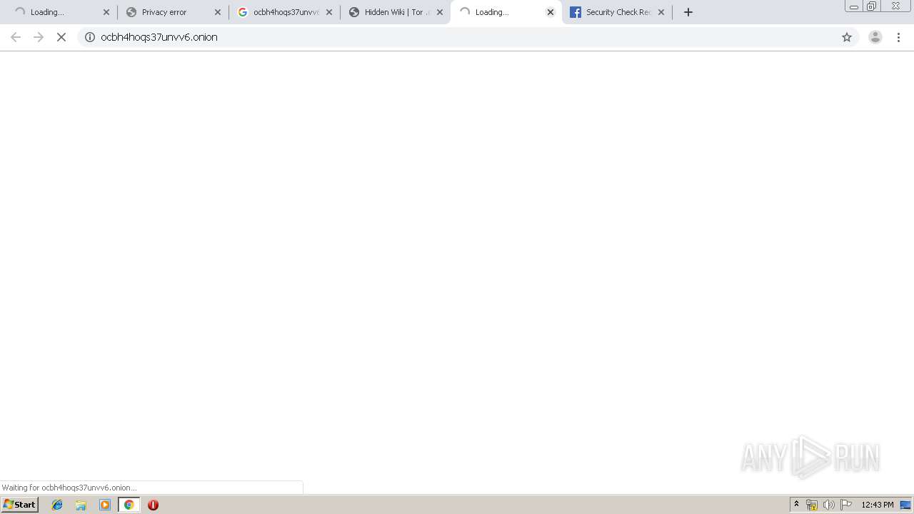Bookmark this page with the star

[x=847, y=37]
